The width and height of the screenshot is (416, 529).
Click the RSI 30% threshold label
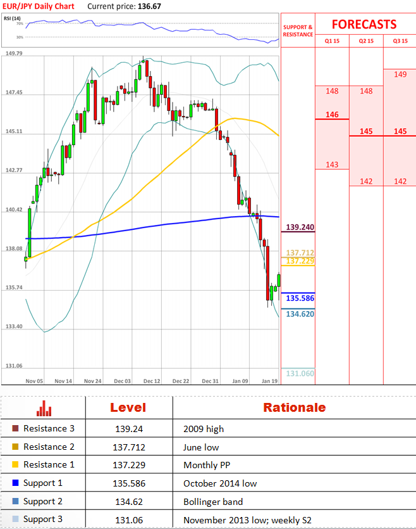click(x=20, y=37)
